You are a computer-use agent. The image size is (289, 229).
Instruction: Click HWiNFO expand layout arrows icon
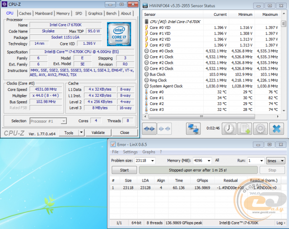149,129
